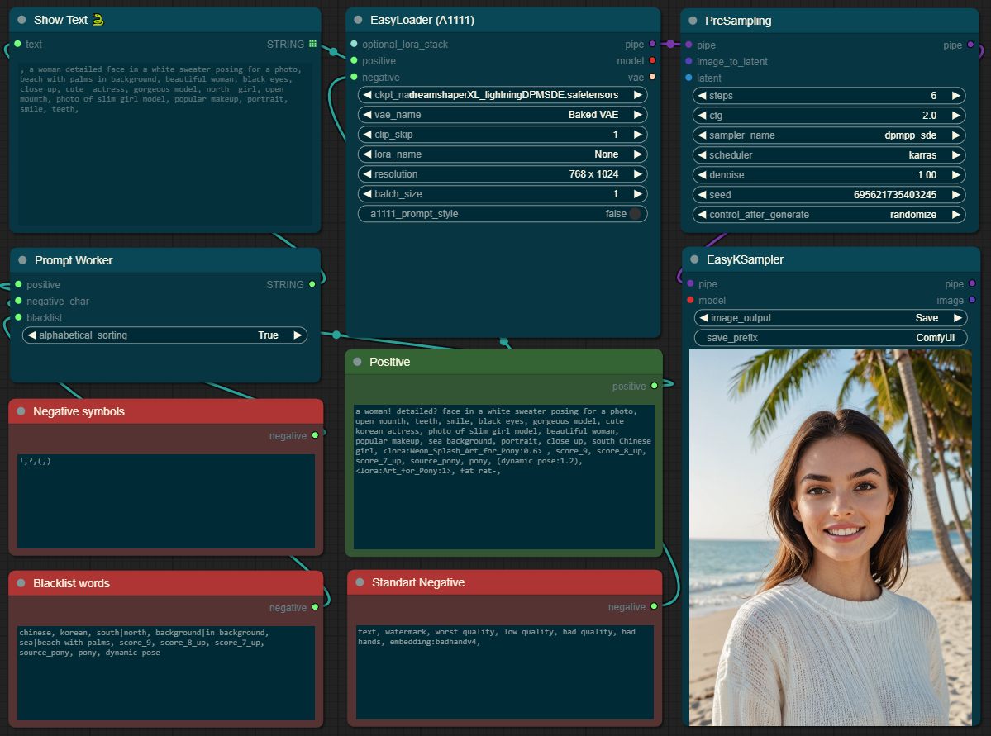
Task: Collapse the Negative symbols node dot
Action: [x=21, y=411]
